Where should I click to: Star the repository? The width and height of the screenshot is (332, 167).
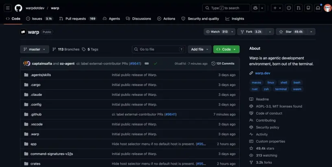click(291, 32)
